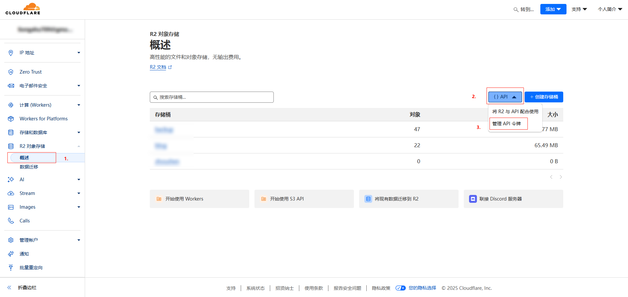Viewport: 628px width, 297px height.
Task: Open the R2 文档 link
Action: pos(158,67)
